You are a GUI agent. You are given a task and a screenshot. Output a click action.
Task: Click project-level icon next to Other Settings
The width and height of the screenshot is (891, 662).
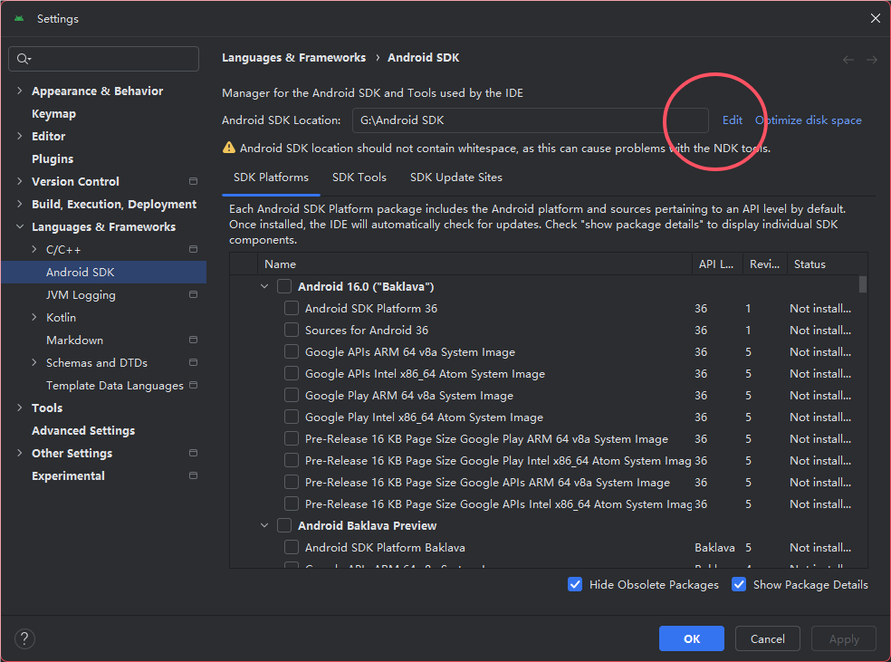pyautogui.click(x=193, y=453)
